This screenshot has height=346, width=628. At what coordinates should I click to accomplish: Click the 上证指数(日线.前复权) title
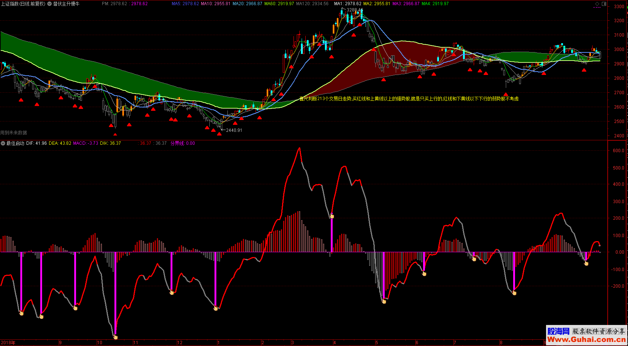23,4
